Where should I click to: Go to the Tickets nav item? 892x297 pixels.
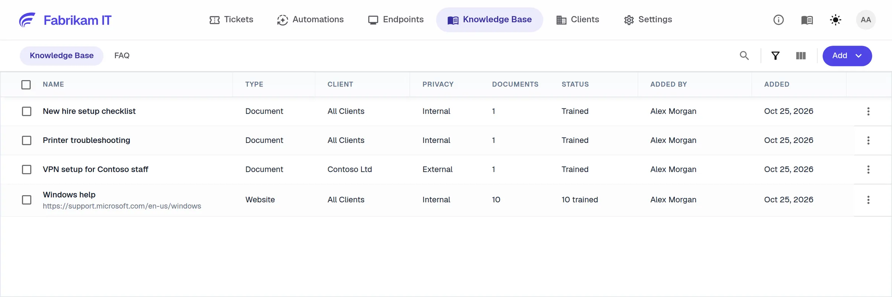pos(231,20)
